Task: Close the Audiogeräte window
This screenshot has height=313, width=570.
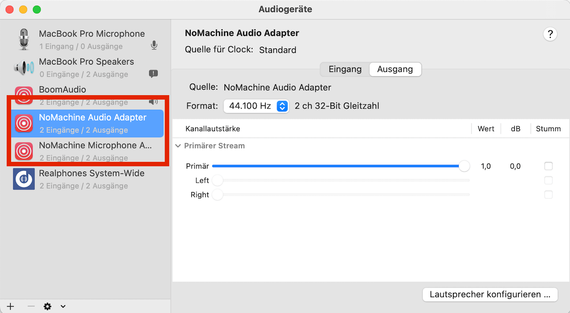Action: point(9,9)
